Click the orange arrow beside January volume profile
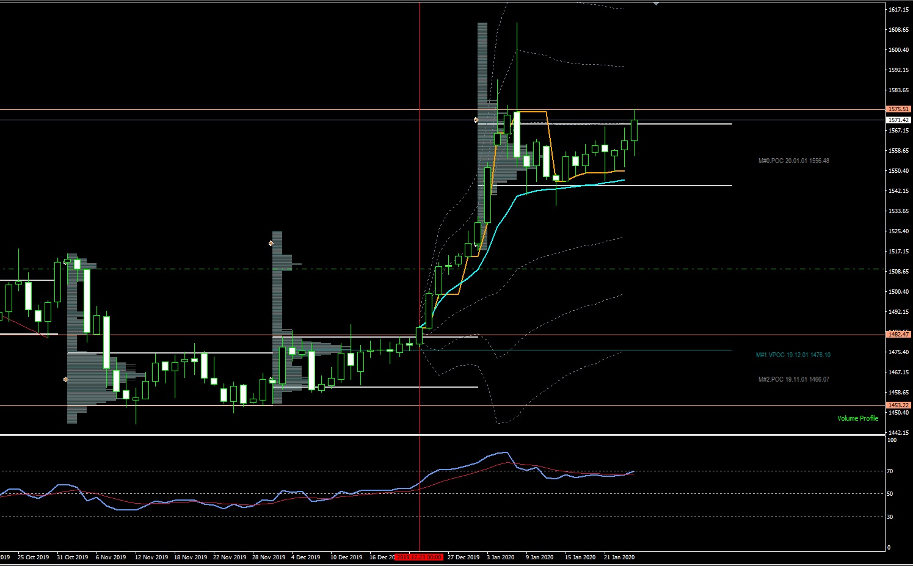 coord(476,120)
